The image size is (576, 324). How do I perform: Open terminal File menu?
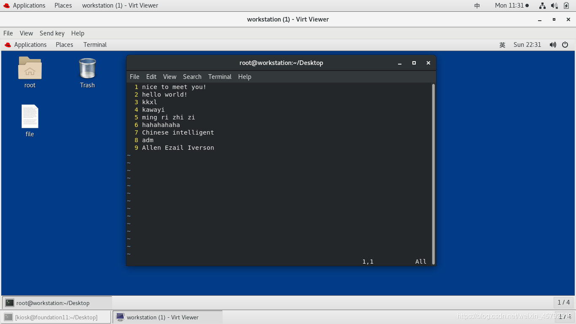coord(135,77)
